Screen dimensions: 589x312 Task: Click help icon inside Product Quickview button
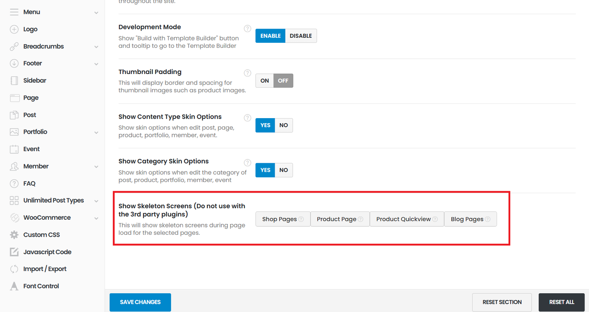pos(434,219)
